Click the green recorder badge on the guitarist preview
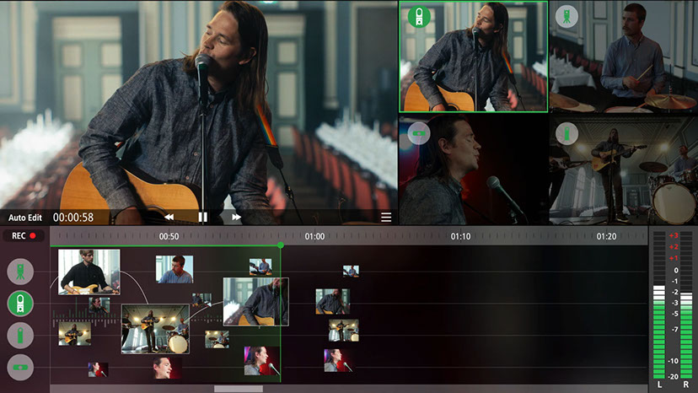 click(417, 16)
